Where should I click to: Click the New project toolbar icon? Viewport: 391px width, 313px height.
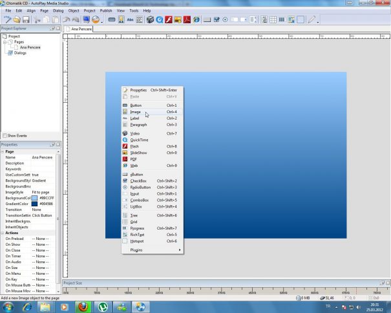[x=7, y=19]
